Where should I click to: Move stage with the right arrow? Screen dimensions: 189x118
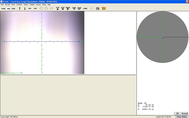[35, 9]
